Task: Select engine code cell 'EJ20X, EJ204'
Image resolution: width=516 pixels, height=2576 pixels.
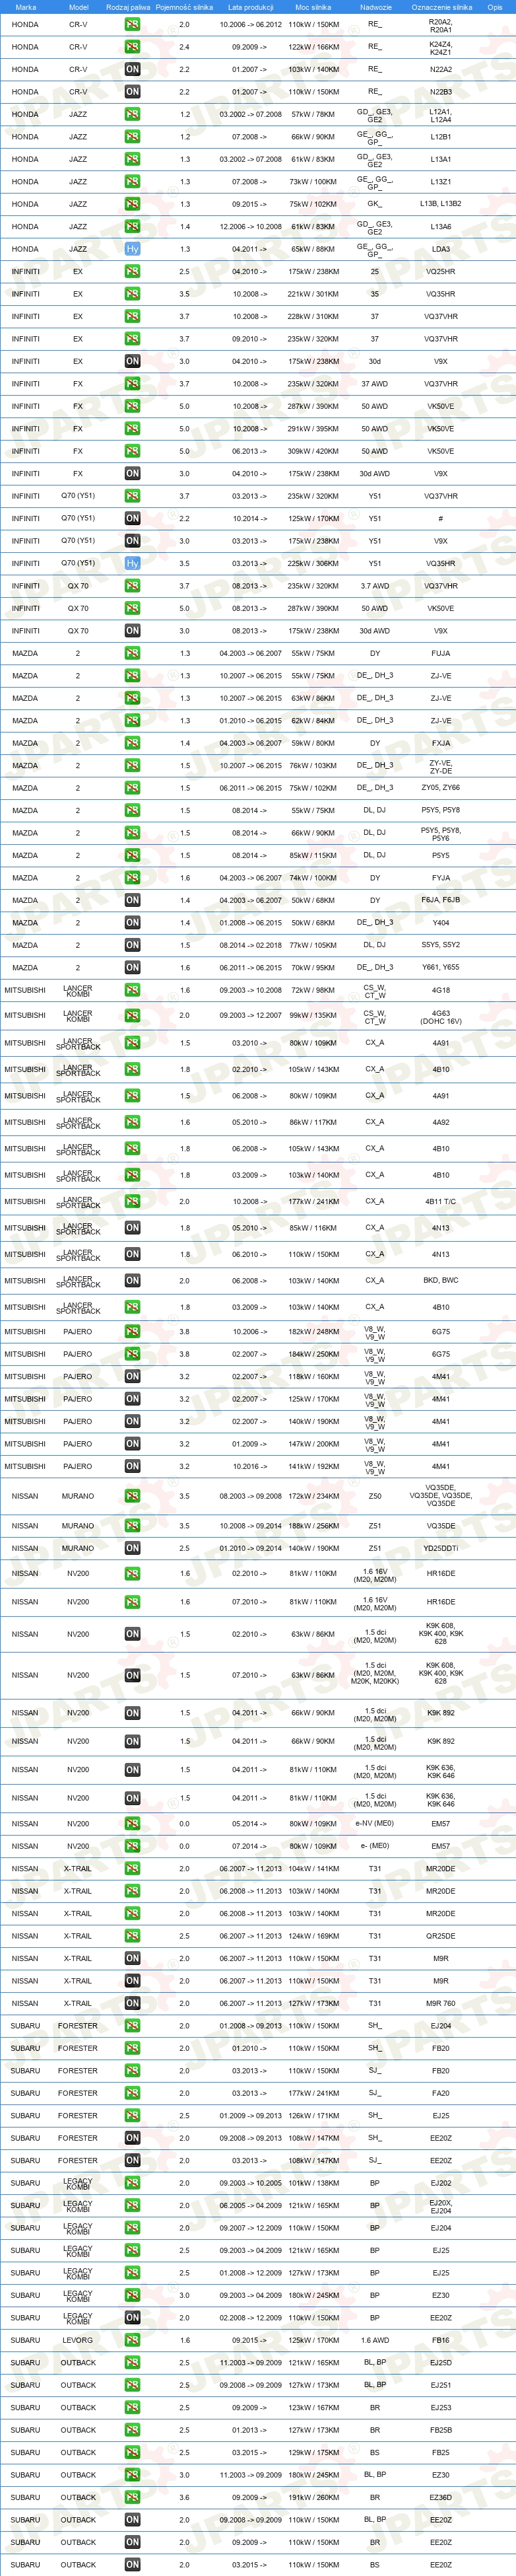Action: pyautogui.click(x=440, y=2205)
